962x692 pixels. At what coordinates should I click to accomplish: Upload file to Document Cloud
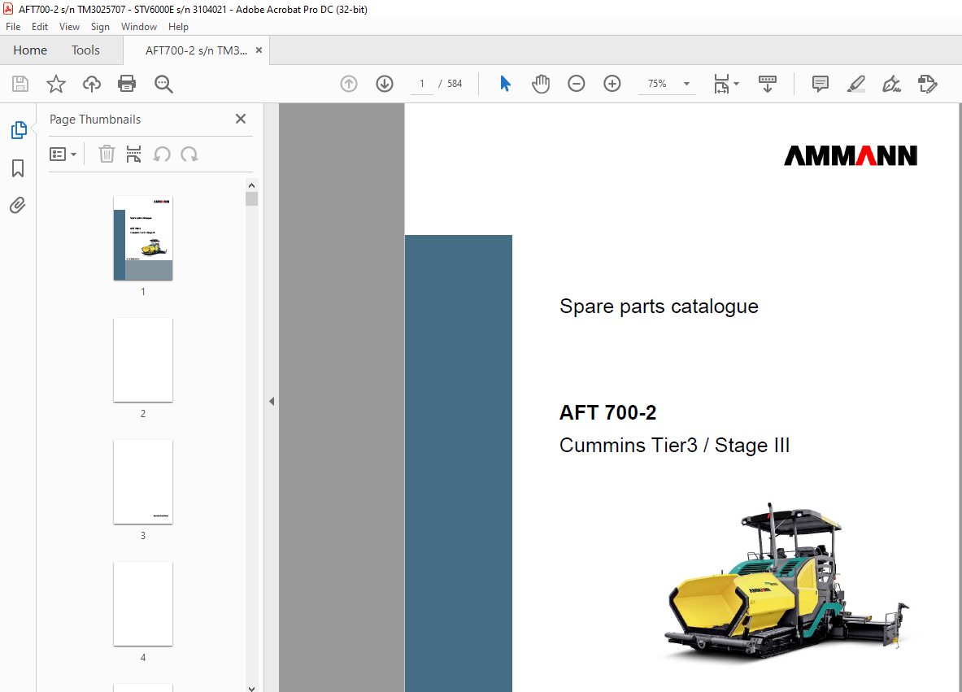point(92,84)
